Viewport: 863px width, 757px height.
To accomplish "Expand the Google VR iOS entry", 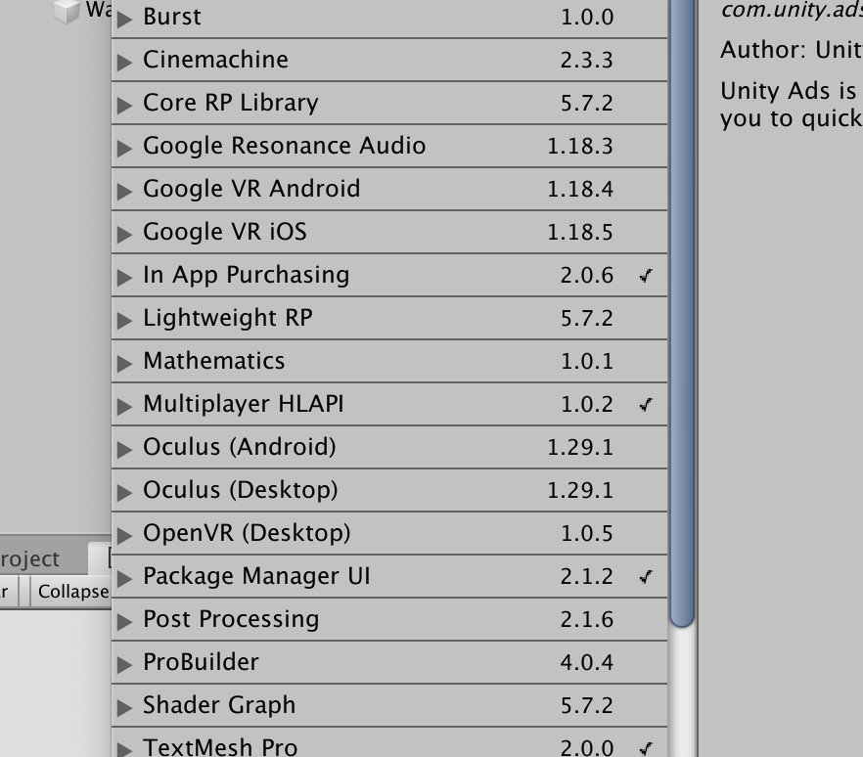I will (125, 233).
